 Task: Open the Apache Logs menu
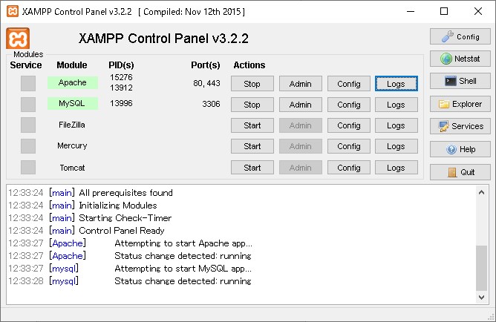pos(396,84)
